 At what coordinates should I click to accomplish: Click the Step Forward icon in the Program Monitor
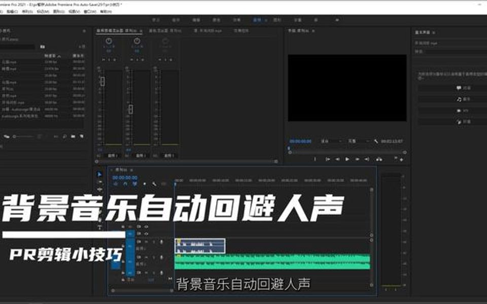pos(358,159)
